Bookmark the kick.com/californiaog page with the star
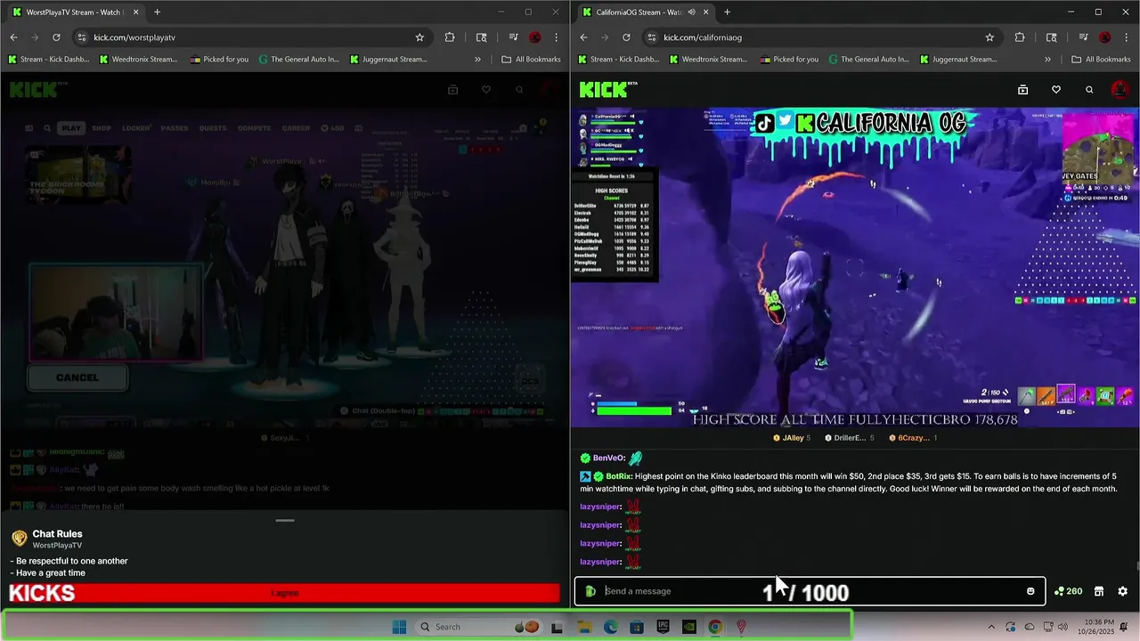 click(989, 37)
